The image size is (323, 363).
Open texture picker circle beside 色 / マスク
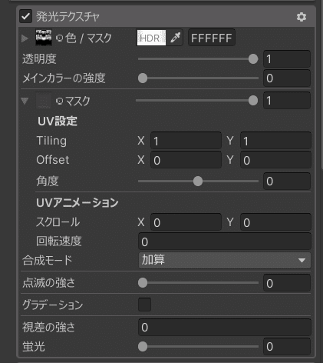(x=59, y=38)
